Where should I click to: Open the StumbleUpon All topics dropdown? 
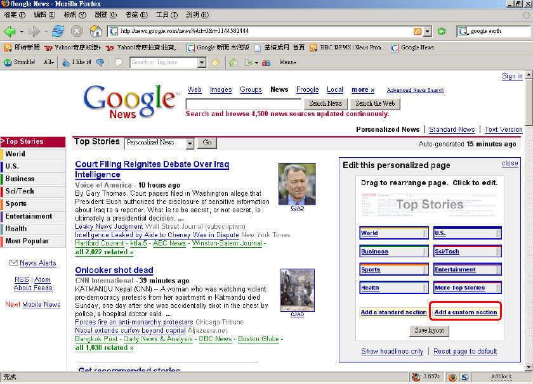click(49, 62)
